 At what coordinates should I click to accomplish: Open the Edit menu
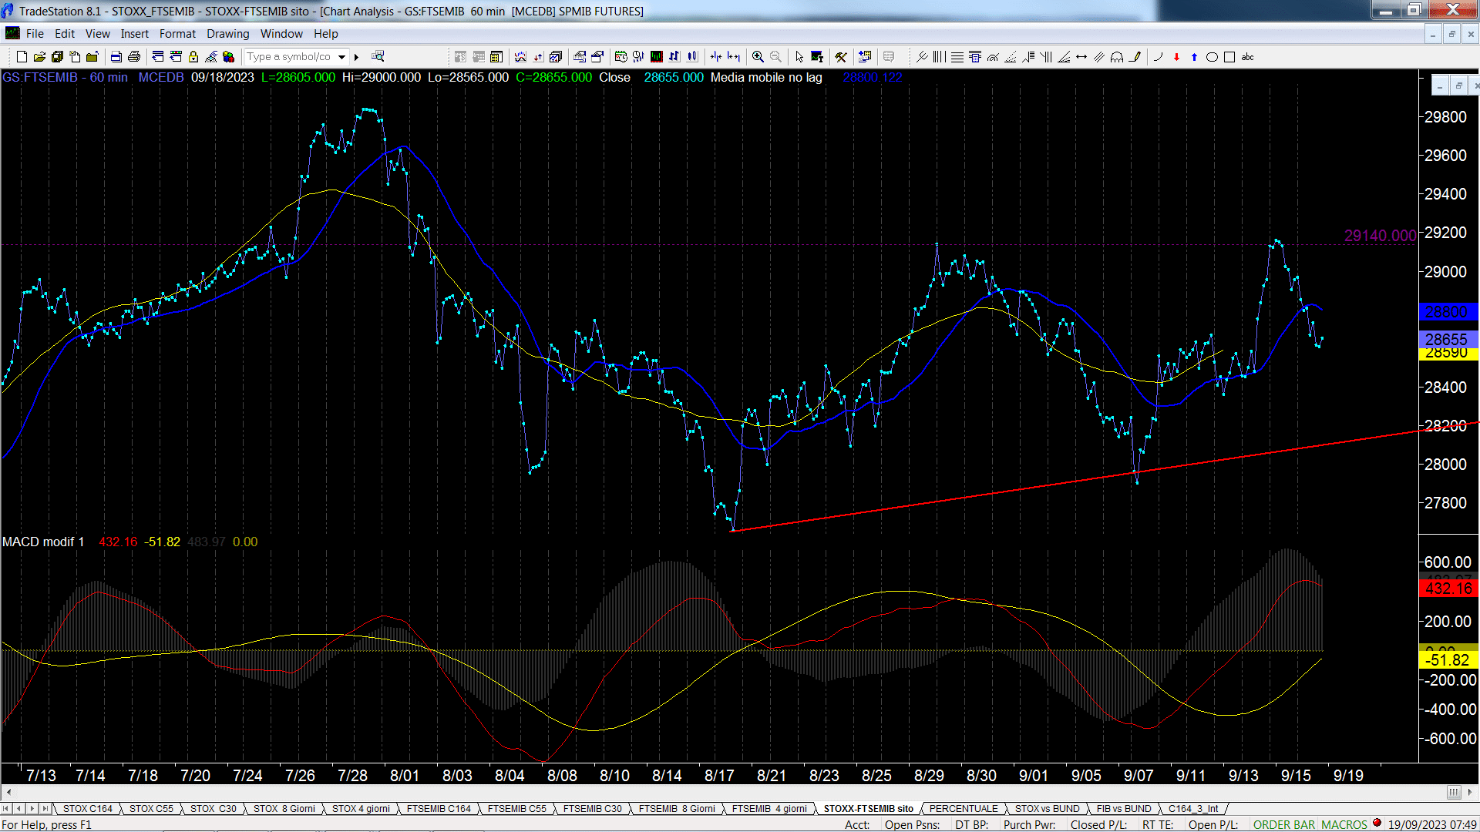coord(65,34)
